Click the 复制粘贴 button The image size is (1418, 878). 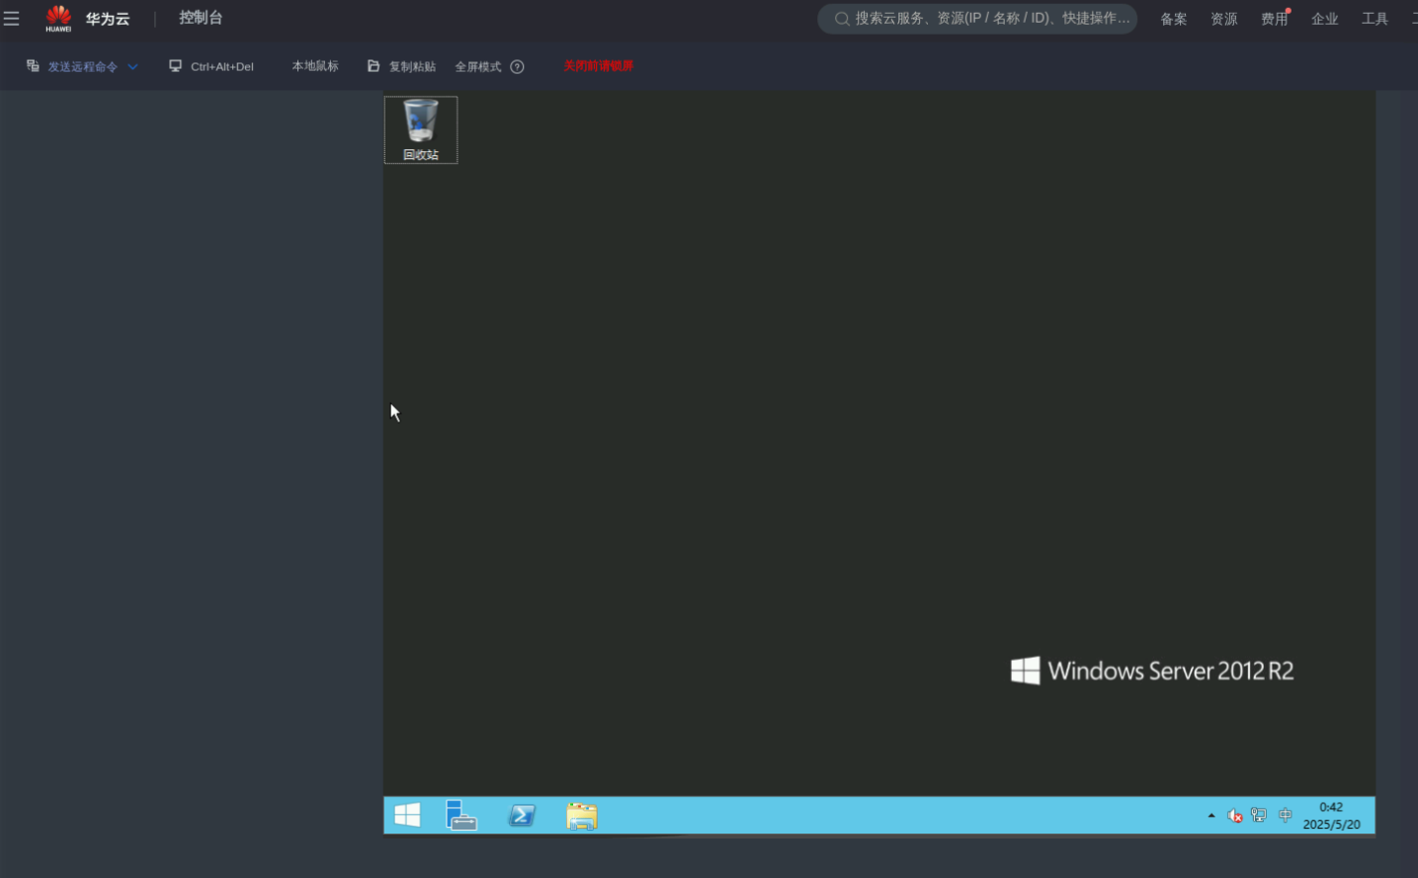[x=402, y=67]
